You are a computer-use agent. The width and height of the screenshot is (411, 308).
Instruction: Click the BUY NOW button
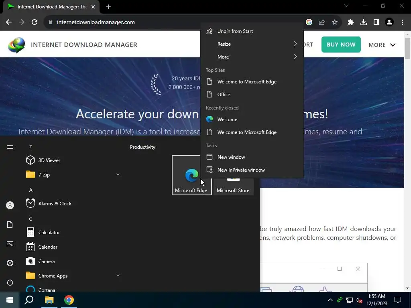point(341,45)
